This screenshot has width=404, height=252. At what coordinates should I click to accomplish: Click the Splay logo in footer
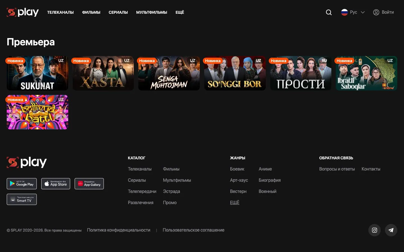point(27,162)
